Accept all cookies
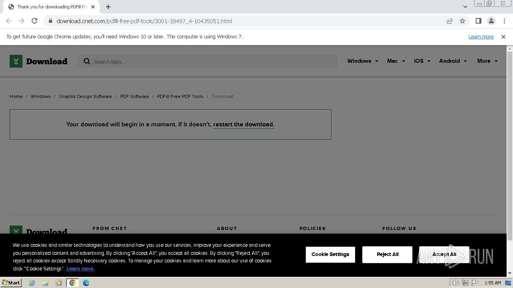 click(x=444, y=254)
